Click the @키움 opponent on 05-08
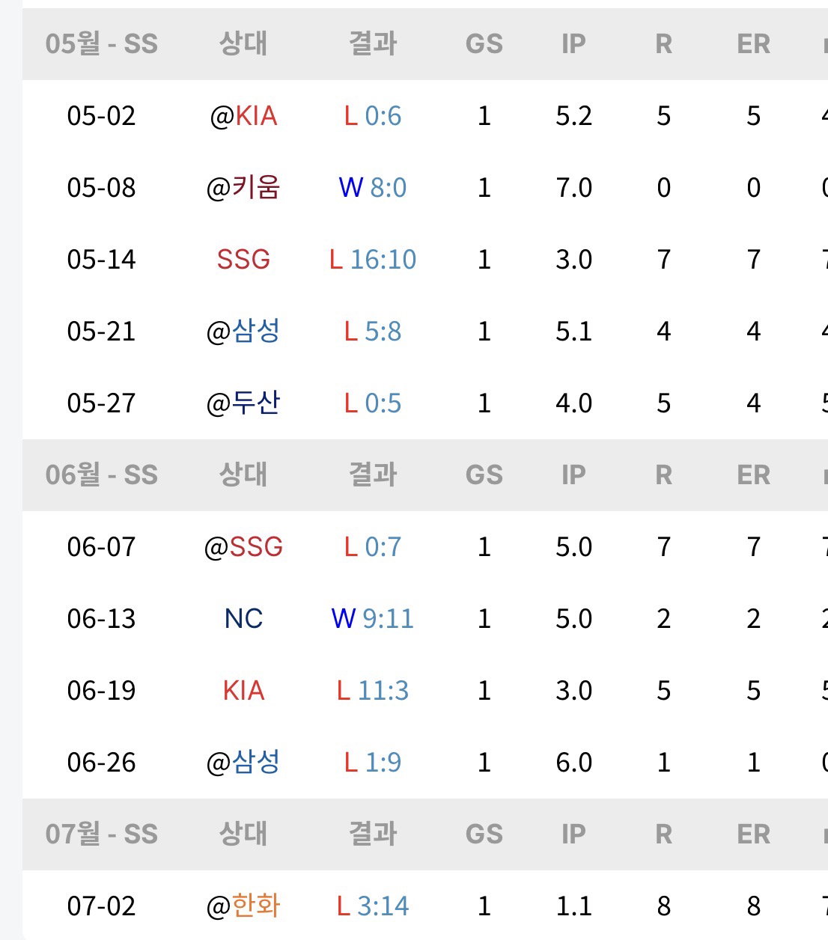 [243, 187]
